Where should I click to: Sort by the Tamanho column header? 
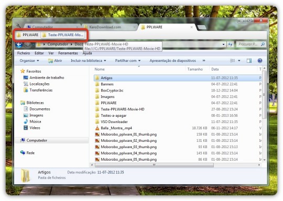(195, 69)
